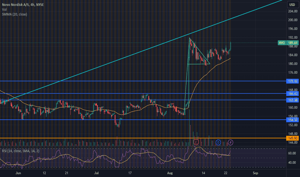The width and height of the screenshot is (300, 177).
Task: Click the earnings 'E' marker icon
Action: click(196, 142)
